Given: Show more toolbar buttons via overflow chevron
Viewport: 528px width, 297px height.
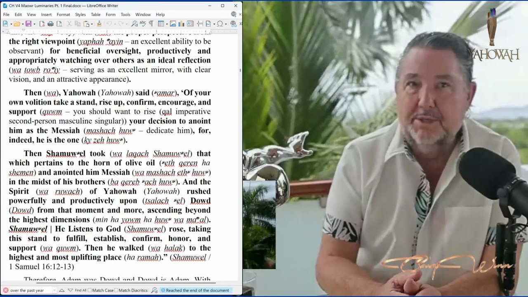Looking at the screenshot, I should 240,24.
